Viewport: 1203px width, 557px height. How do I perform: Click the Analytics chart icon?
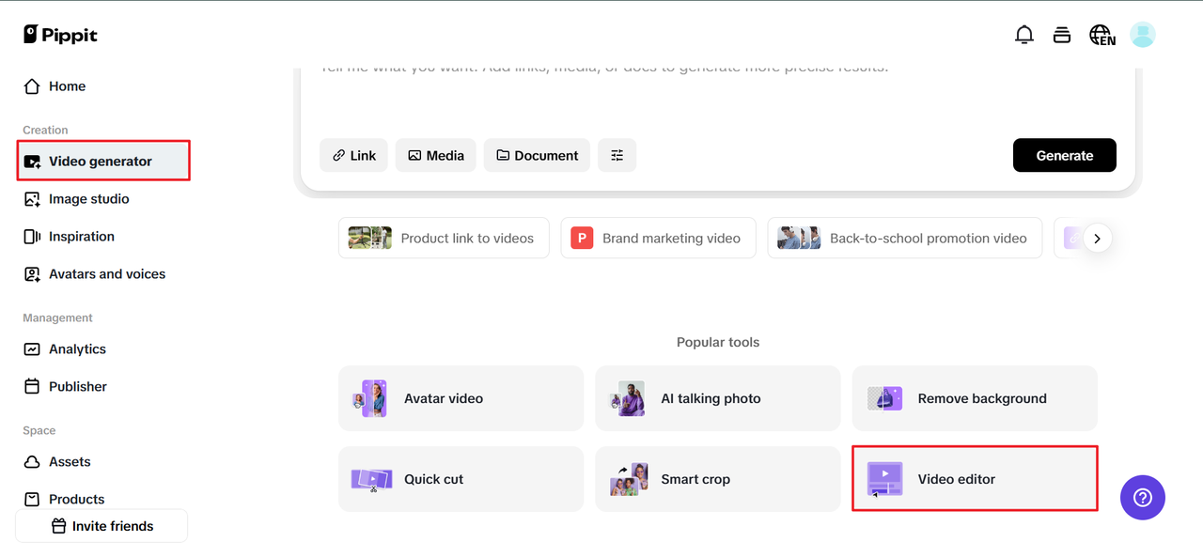(x=32, y=349)
